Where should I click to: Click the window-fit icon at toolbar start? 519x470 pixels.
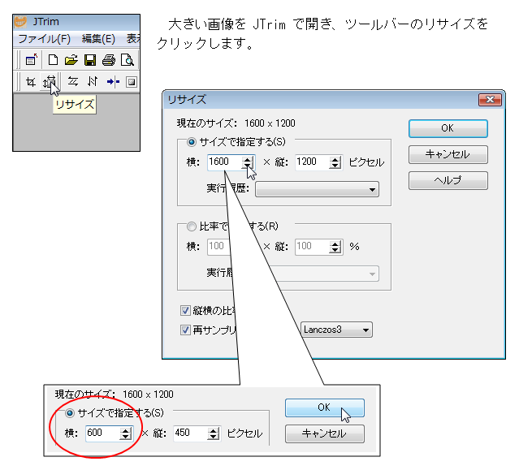point(32,60)
